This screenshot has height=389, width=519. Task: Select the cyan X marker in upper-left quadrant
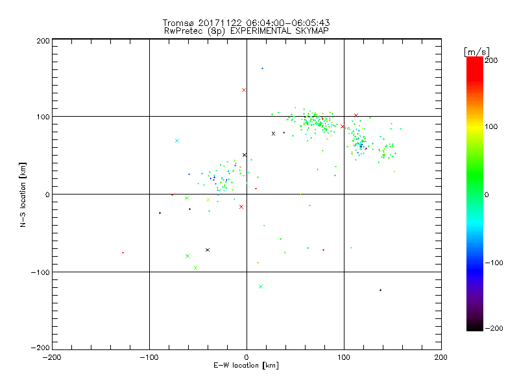pos(176,141)
